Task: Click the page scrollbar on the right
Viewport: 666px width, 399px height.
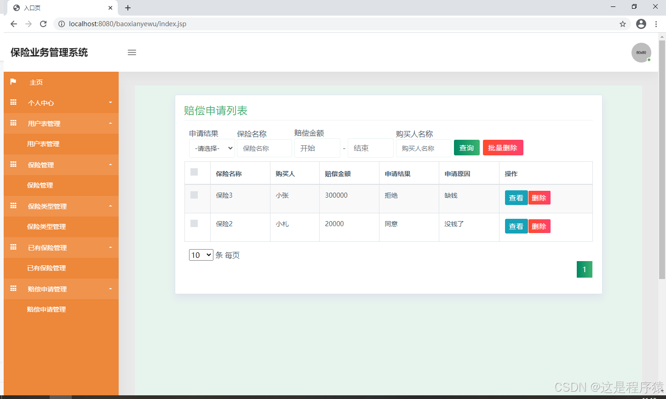Action: pyautogui.click(x=662, y=156)
